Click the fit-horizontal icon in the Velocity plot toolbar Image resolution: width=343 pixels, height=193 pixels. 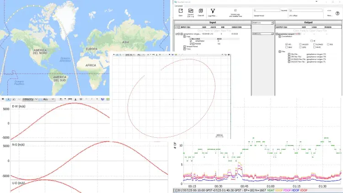pos(70,99)
